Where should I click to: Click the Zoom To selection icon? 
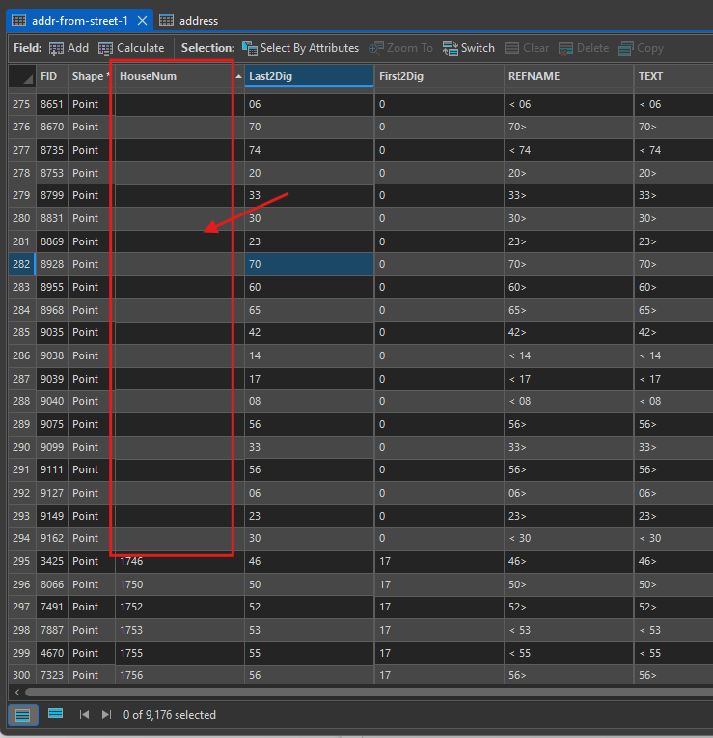(375, 48)
